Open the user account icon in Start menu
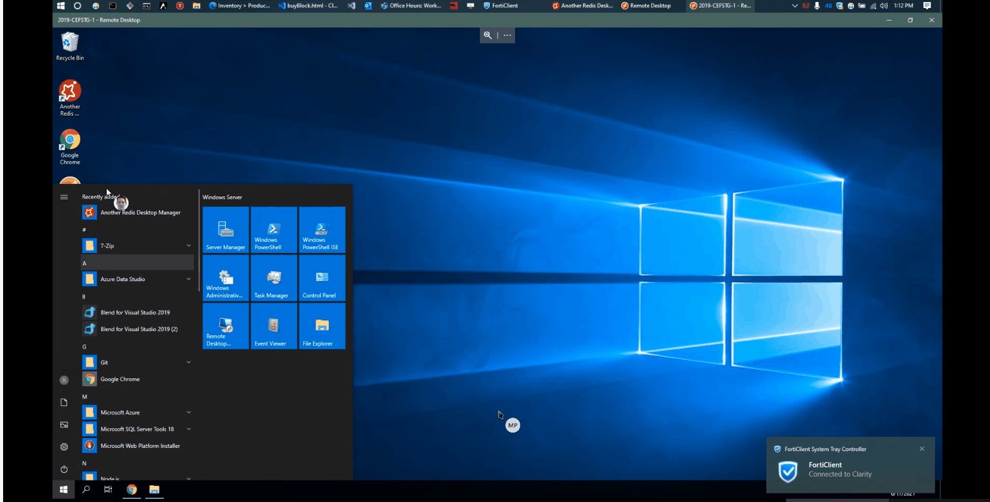This screenshot has width=990, height=502. (x=64, y=380)
